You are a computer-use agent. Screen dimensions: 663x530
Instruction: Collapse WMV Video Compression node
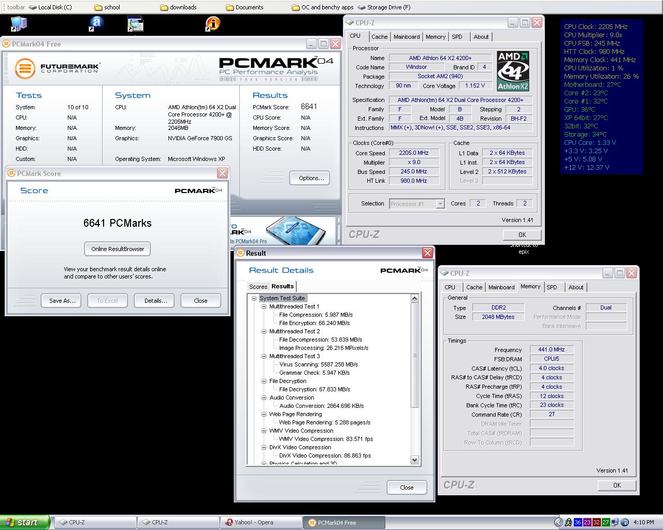click(x=264, y=431)
